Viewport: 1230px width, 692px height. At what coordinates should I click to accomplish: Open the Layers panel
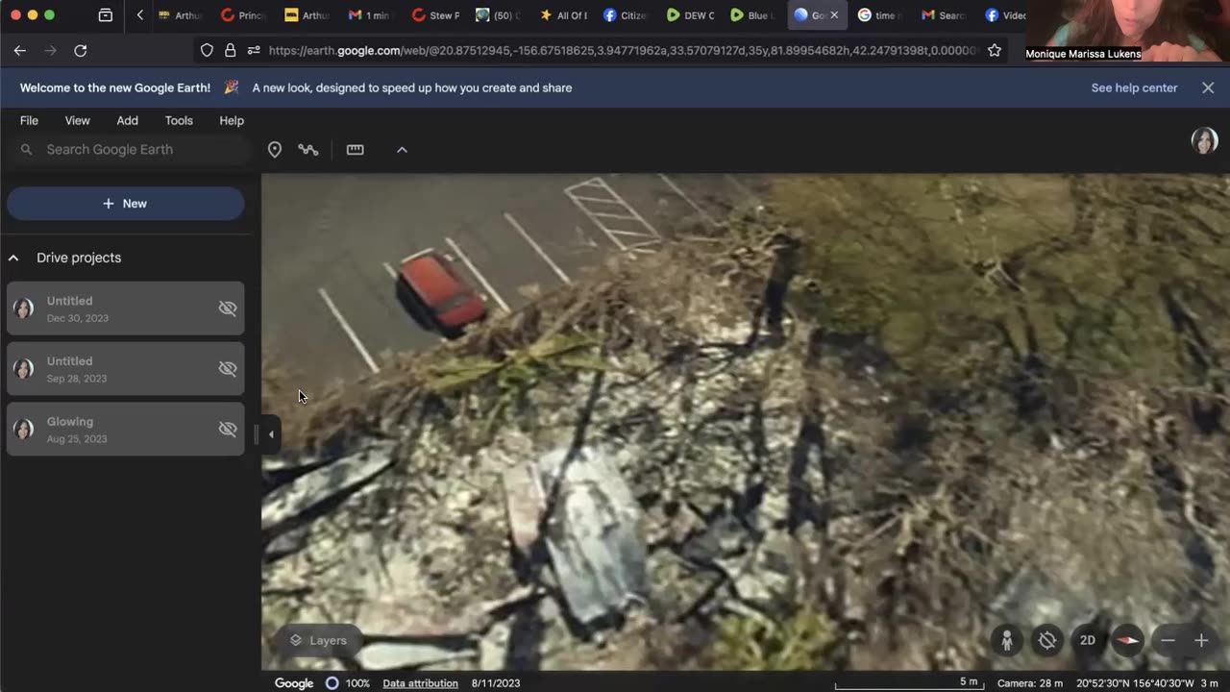click(318, 640)
